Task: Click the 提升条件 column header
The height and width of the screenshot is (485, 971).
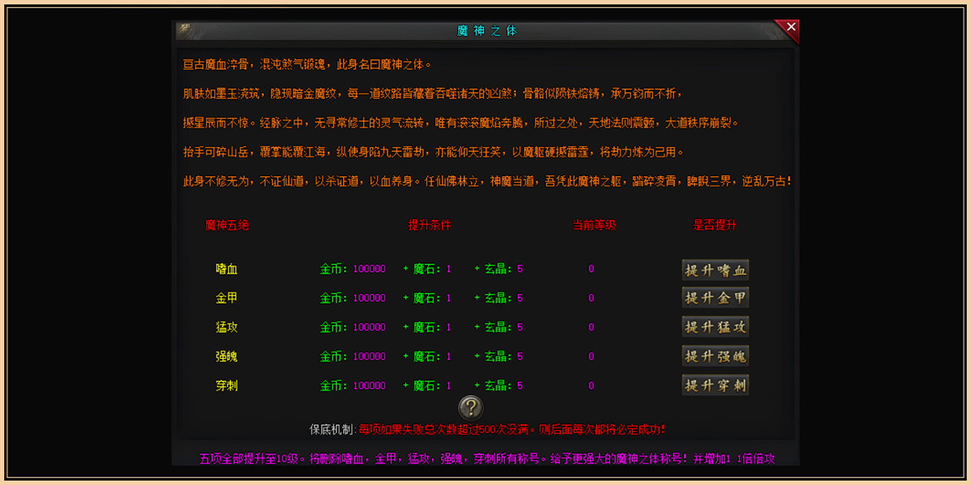Action: [x=429, y=226]
